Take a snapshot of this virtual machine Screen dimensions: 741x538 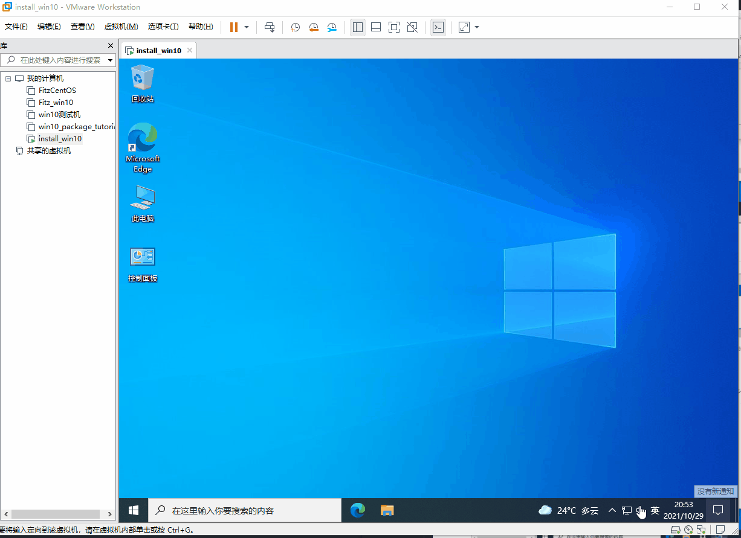pyautogui.click(x=295, y=27)
